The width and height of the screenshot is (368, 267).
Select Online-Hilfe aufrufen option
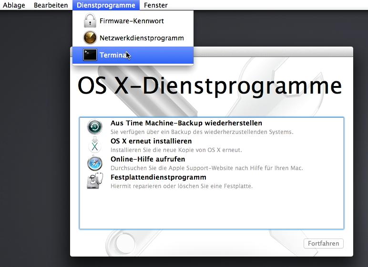click(212, 163)
